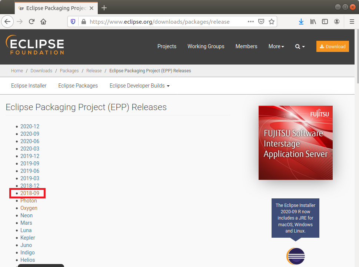
Task: Open the Firefox downloads arrow
Action: (x=301, y=22)
